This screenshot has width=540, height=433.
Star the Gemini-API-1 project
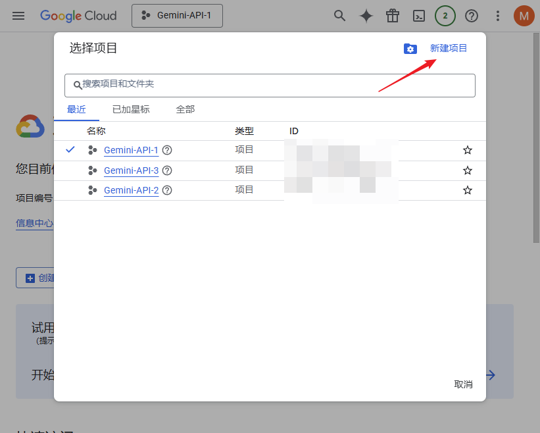tap(468, 150)
